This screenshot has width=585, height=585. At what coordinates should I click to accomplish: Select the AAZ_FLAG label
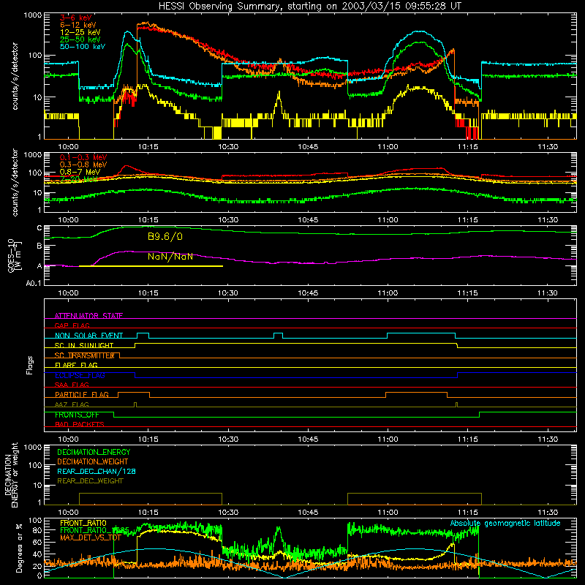[72, 404]
